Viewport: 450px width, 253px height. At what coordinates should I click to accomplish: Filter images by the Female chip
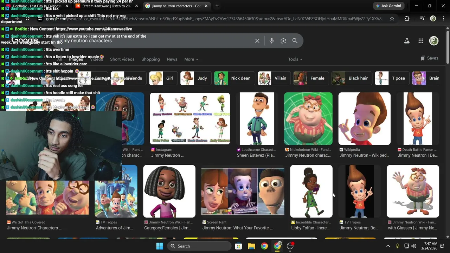pos(311,78)
